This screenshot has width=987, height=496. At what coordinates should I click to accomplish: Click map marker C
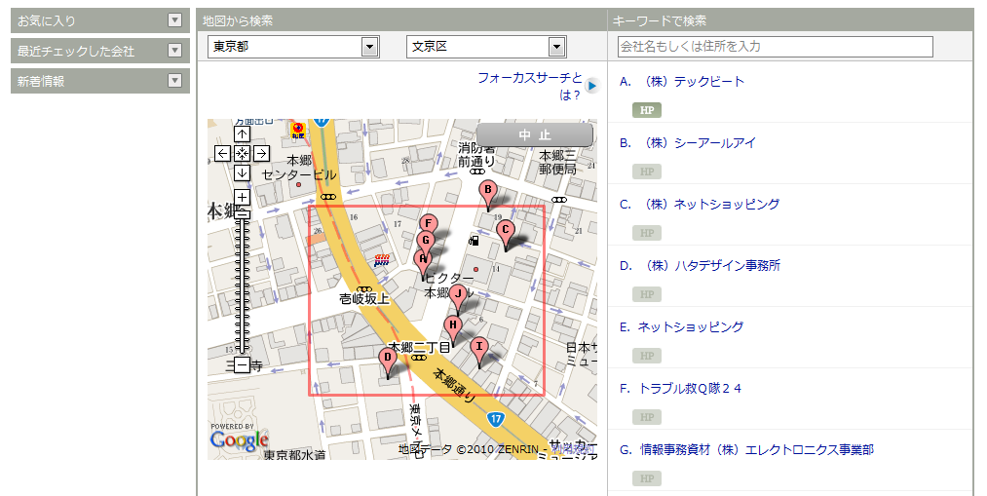(x=505, y=235)
